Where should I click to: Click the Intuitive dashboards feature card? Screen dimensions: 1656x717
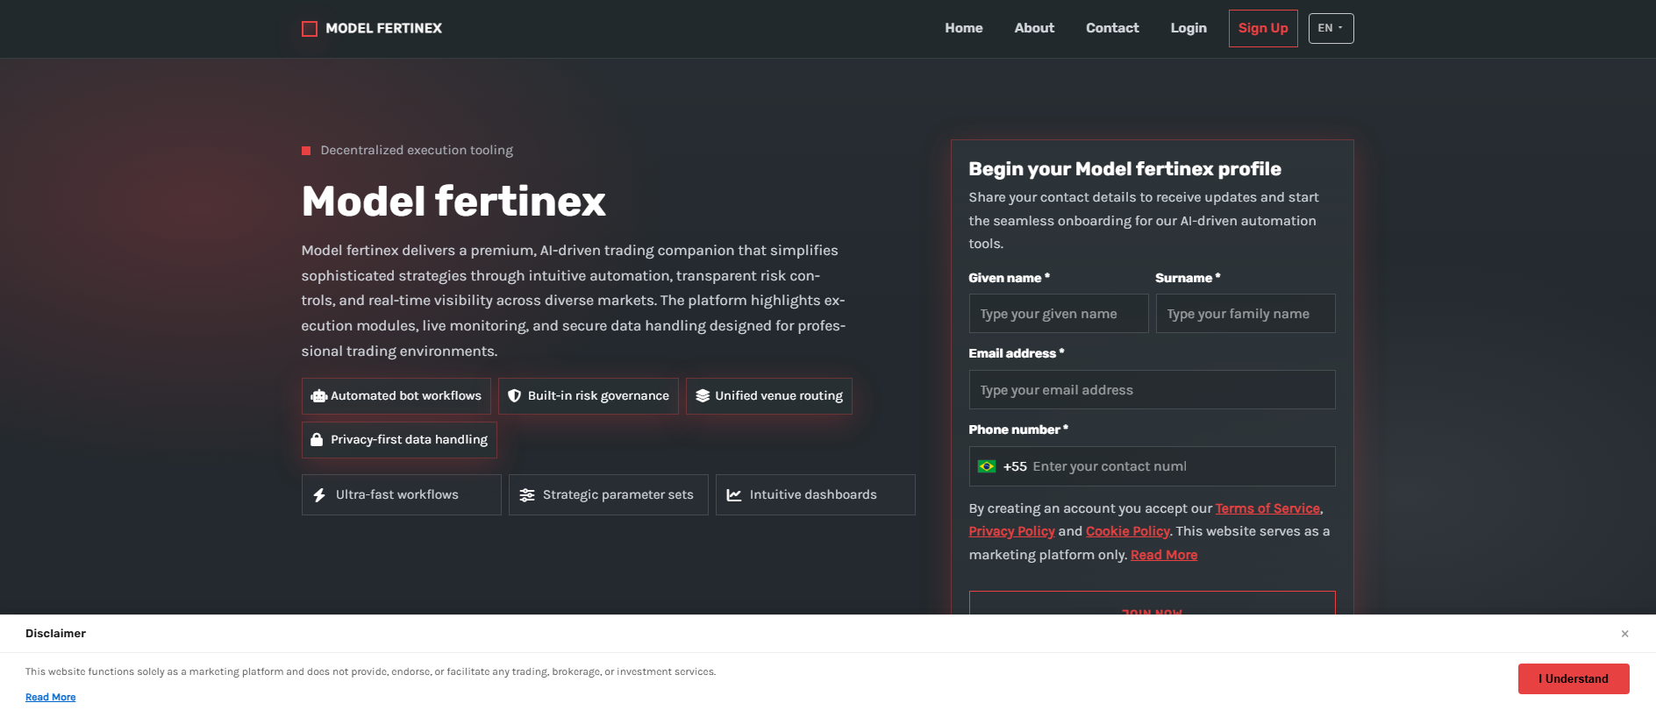pos(816,495)
